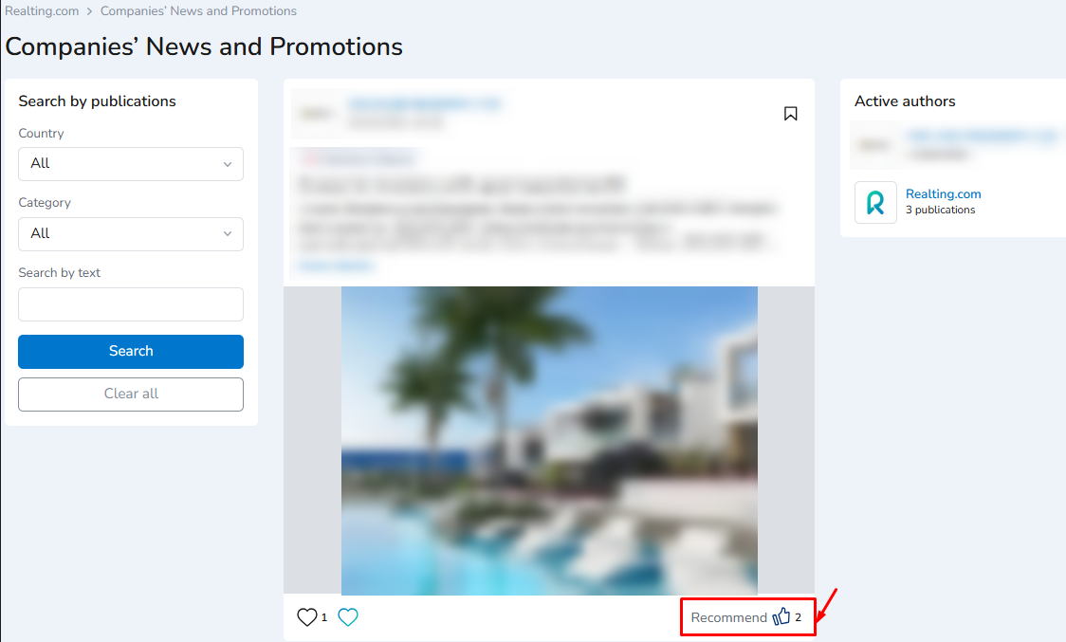Viewport: 1066px width, 642px height.
Task: Open the villa pool photo
Action: (x=549, y=441)
